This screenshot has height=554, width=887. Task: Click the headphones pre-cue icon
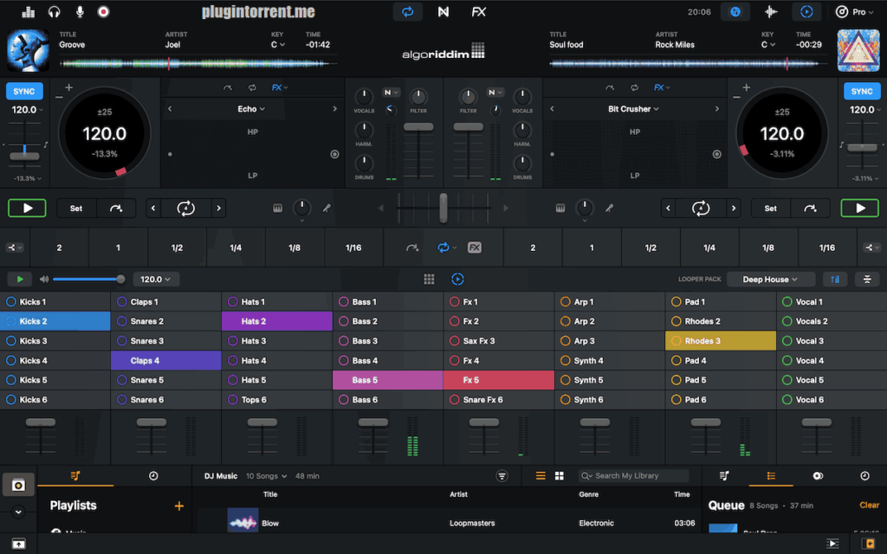coord(54,12)
